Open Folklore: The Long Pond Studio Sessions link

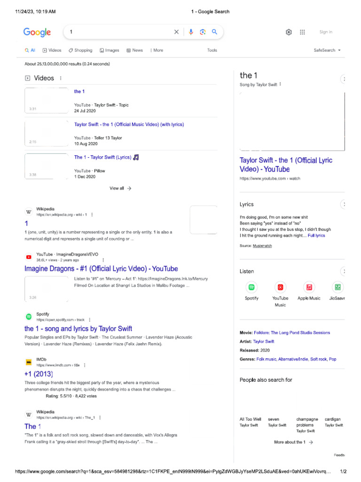292,333
